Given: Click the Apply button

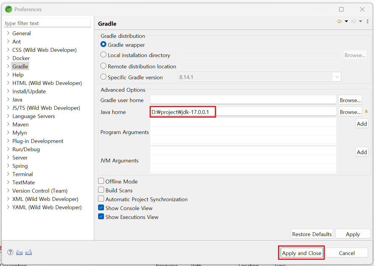Looking at the screenshot, I should pos(353,234).
